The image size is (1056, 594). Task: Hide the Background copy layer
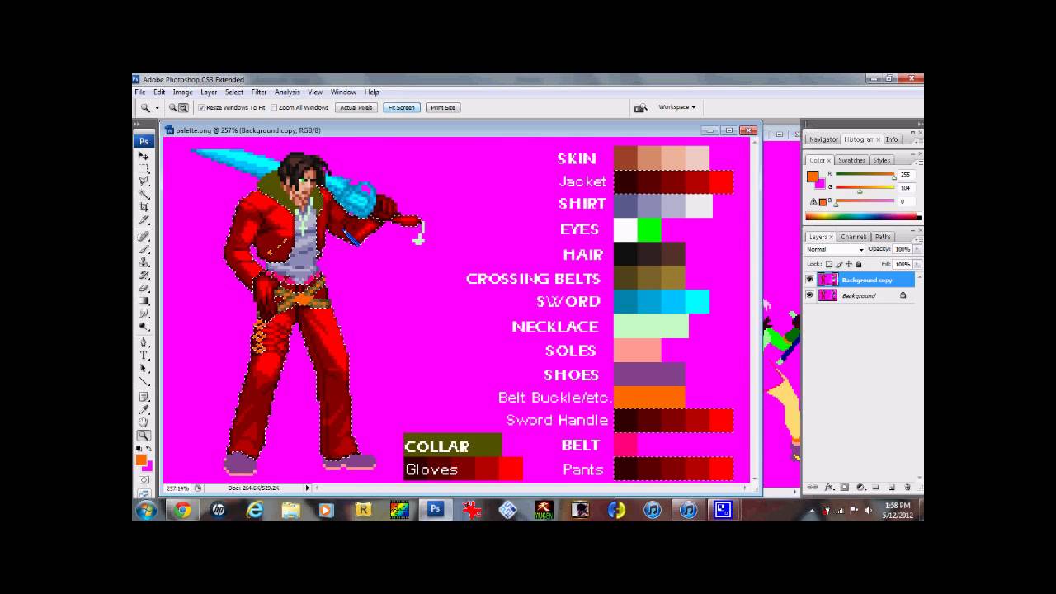pyautogui.click(x=809, y=280)
